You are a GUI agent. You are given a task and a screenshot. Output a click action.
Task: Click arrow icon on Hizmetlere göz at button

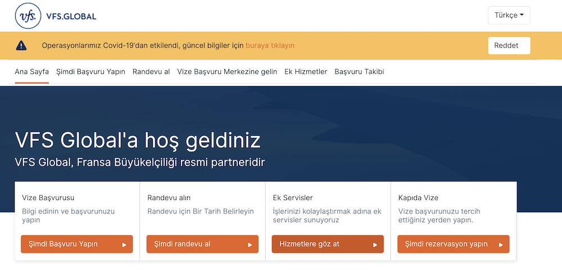tap(375, 245)
